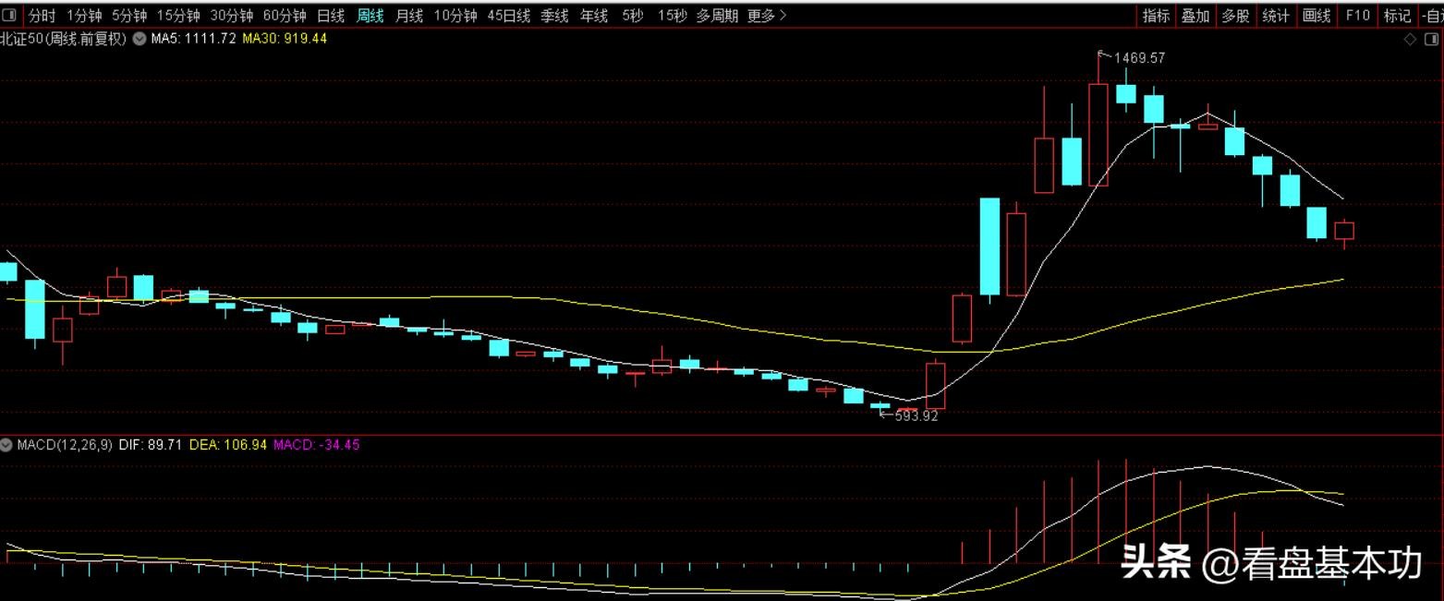The width and height of the screenshot is (1444, 601).
Task: Select the 多周期 multi-period option
Action: [x=717, y=16]
